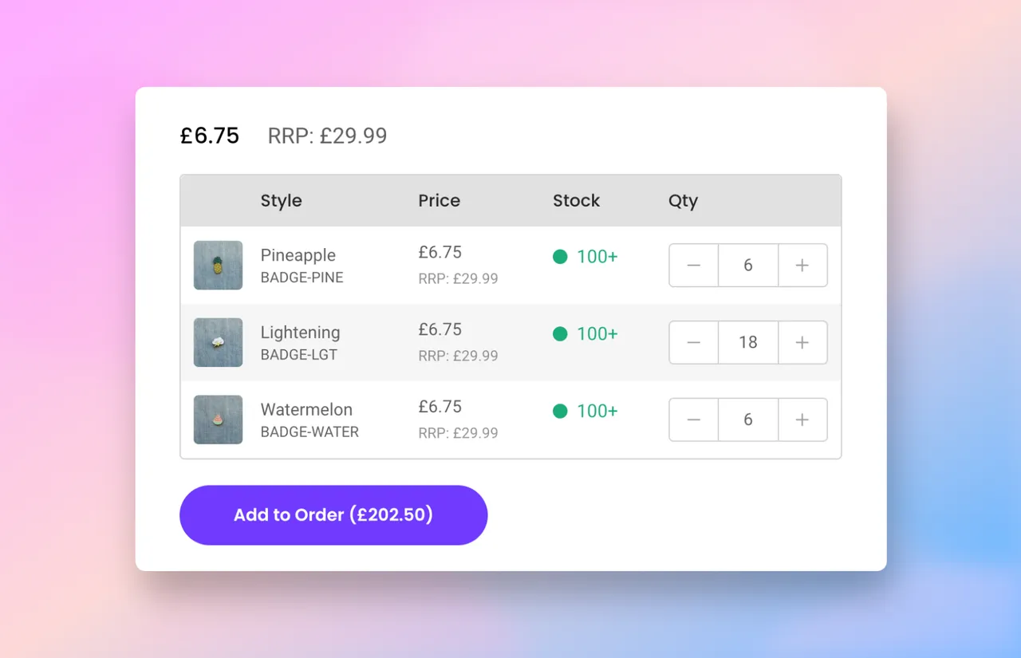Image resolution: width=1021 pixels, height=658 pixels.
Task: Click the green stock dot for Watermelon
Action: [x=561, y=411]
